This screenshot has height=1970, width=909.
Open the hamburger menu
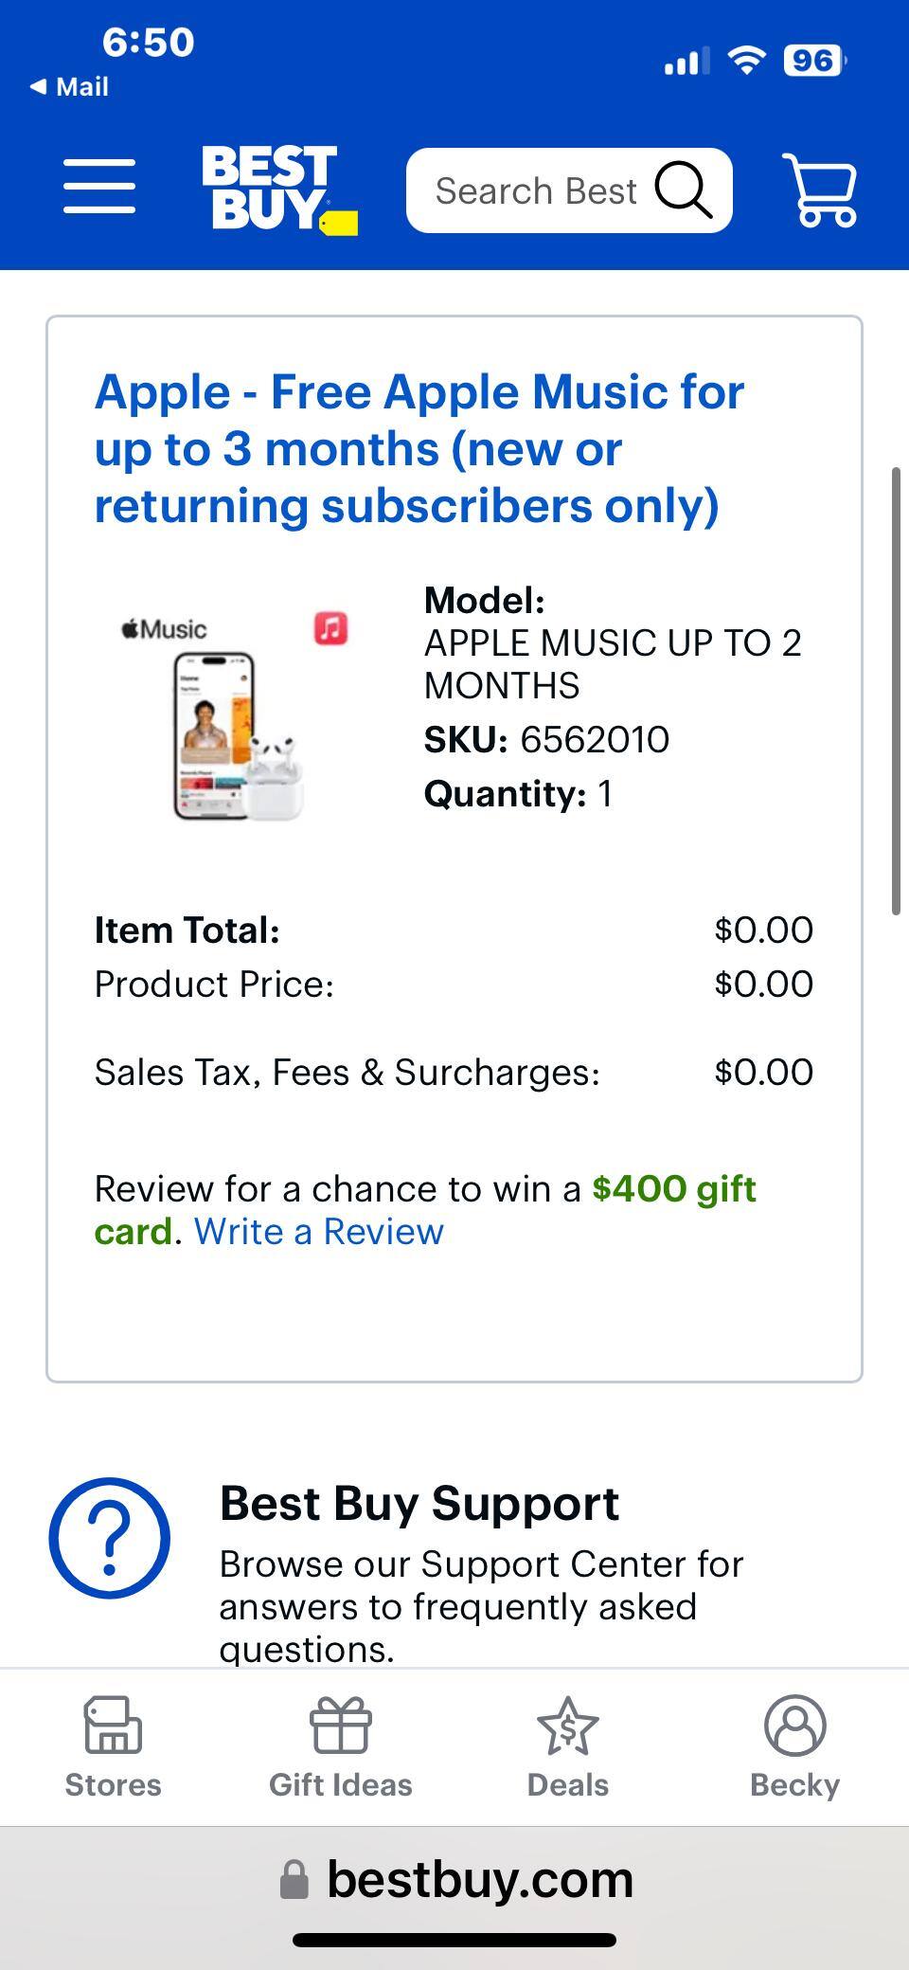coord(99,187)
